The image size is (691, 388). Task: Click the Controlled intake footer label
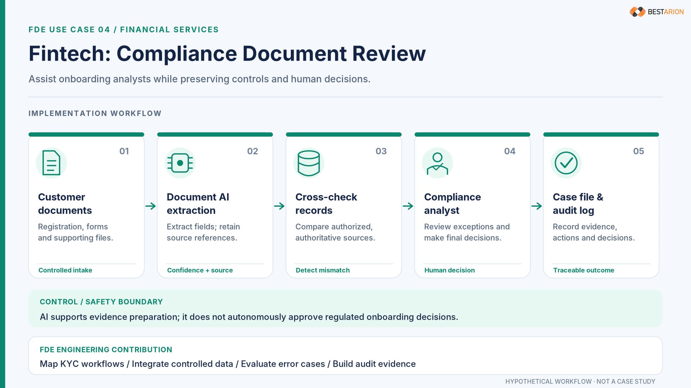tap(65, 270)
